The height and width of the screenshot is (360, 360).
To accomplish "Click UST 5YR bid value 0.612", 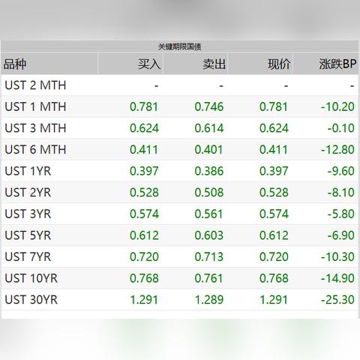I will point(144,235).
